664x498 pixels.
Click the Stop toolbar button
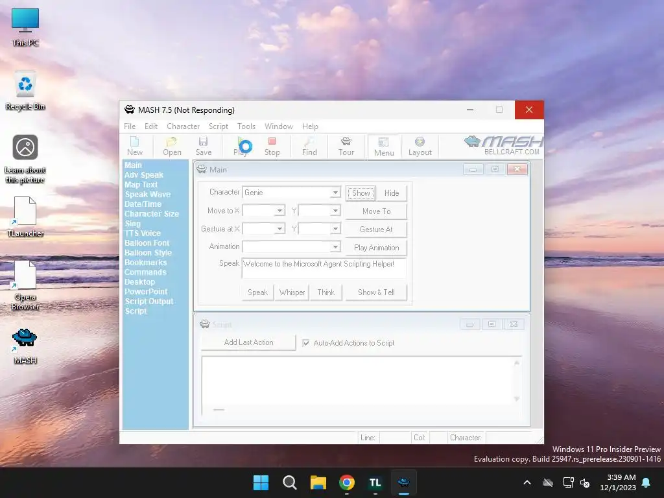[x=272, y=147]
